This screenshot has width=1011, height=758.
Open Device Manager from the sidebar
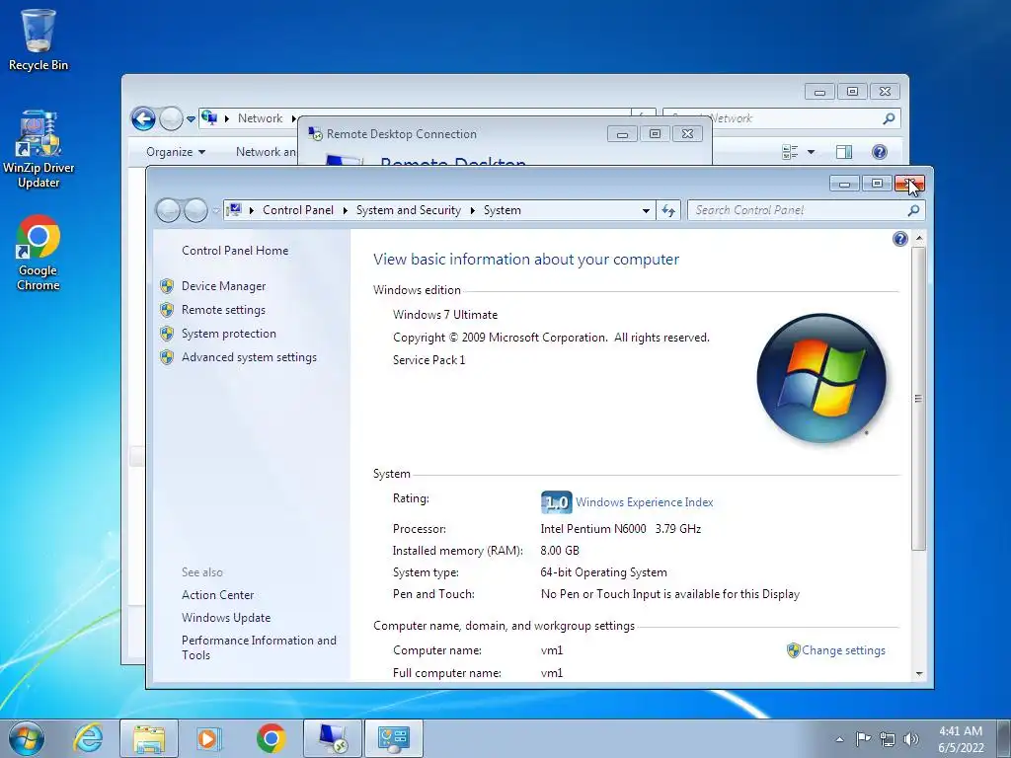(x=224, y=286)
